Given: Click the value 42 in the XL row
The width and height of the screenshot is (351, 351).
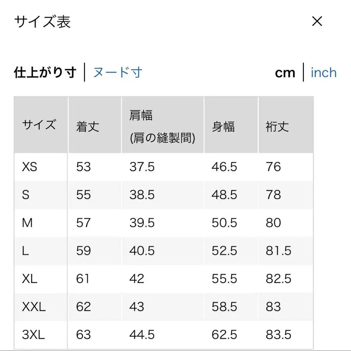Looking at the screenshot, I should pyautogui.click(x=137, y=278).
